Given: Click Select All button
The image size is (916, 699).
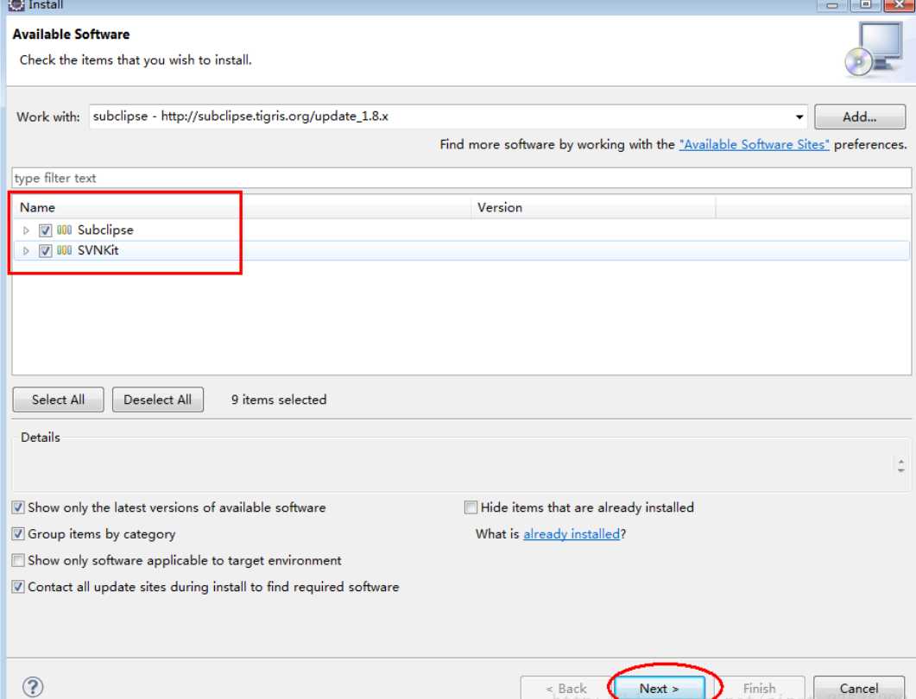Looking at the screenshot, I should tap(58, 400).
